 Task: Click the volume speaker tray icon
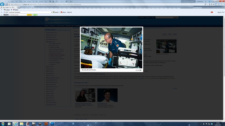[x=204, y=124]
